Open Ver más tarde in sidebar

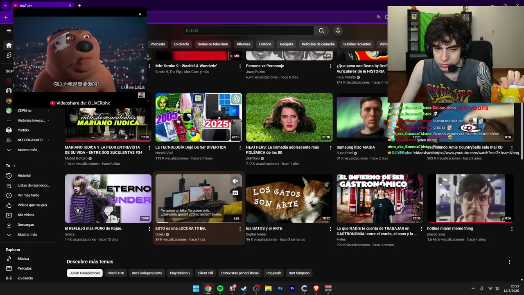click(x=28, y=195)
